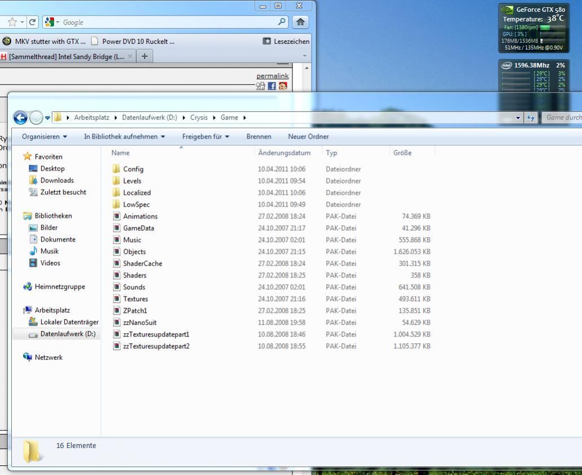Click Arbeitsplatz in the navigation pane
This screenshot has width=582, height=475.
(x=52, y=310)
